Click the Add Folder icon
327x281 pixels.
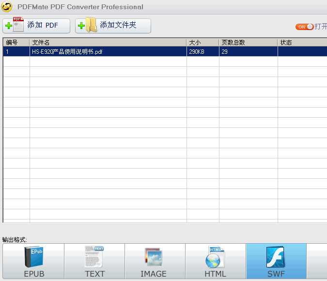(x=88, y=26)
